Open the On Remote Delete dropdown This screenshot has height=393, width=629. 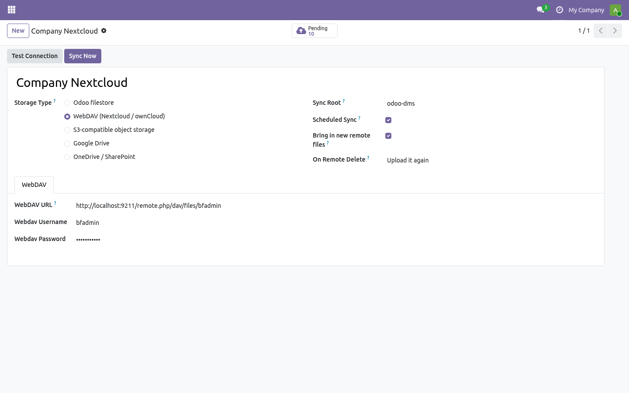pyautogui.click(x=491, y=160)
